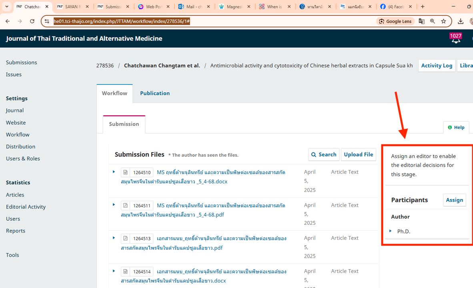
Task: Click the Upload File button
Action: (358, 154)
